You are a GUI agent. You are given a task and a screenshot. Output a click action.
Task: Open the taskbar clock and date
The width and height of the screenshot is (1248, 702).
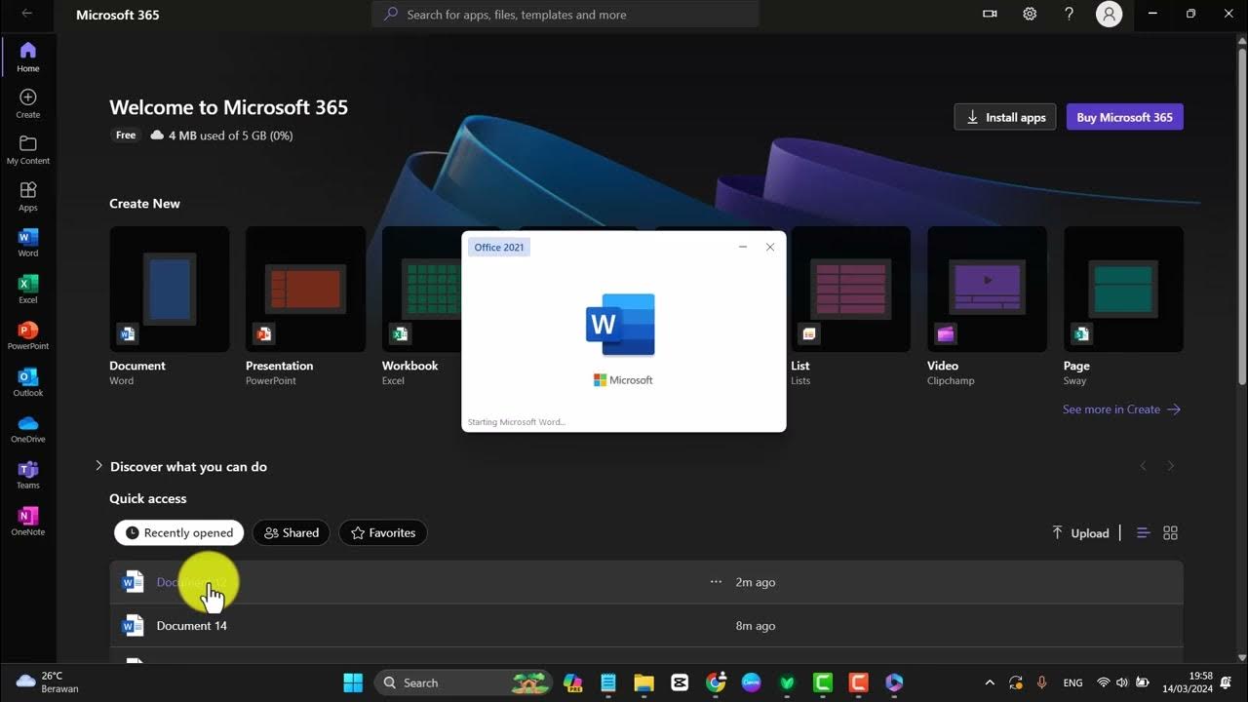pyautogui.click(x=1188, y=682)
